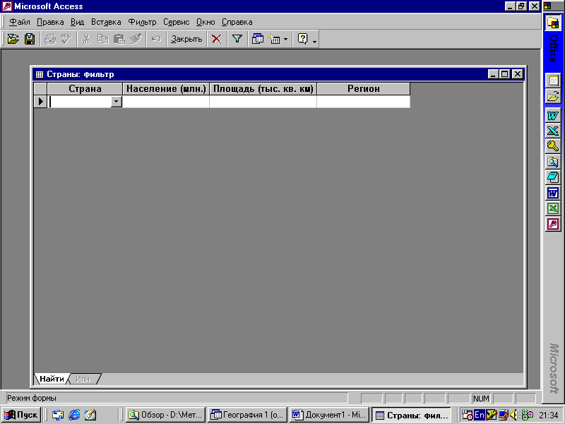This screenshot has height=424, width=565.
Task: Click New Office Document icon in Office bar
Action: pos(553,80)
